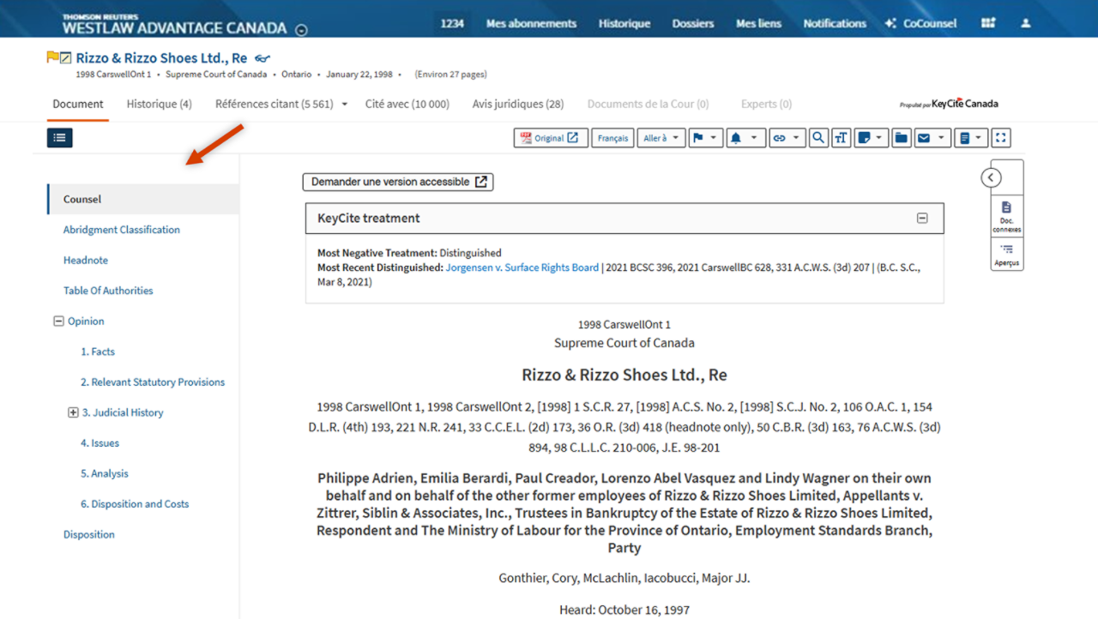Click the save to folder icon
The image size is (1098, 619).
click(901, 138)
